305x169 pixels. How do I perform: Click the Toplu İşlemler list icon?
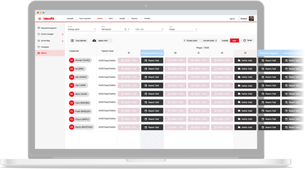(72, 40)
